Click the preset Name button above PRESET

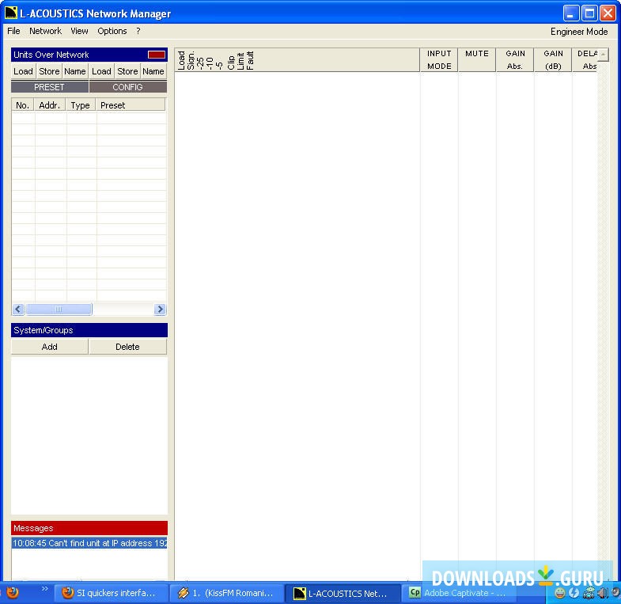(x=75, y=71)
